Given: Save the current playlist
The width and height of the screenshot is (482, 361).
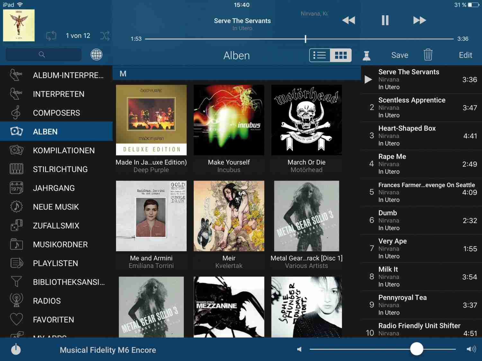Looking at the screenshot, I should click(400, 55).
